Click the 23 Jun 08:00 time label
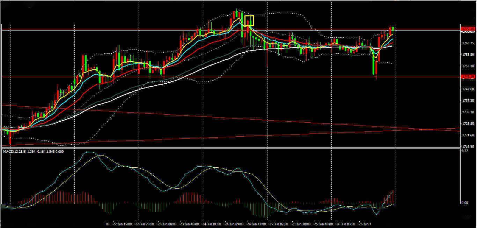This screenshot has height=228, width=477. pyautogui.click(x=167, y=224)
